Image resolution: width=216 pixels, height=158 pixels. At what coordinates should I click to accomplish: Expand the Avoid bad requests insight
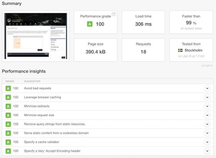[x=207, y=88]
